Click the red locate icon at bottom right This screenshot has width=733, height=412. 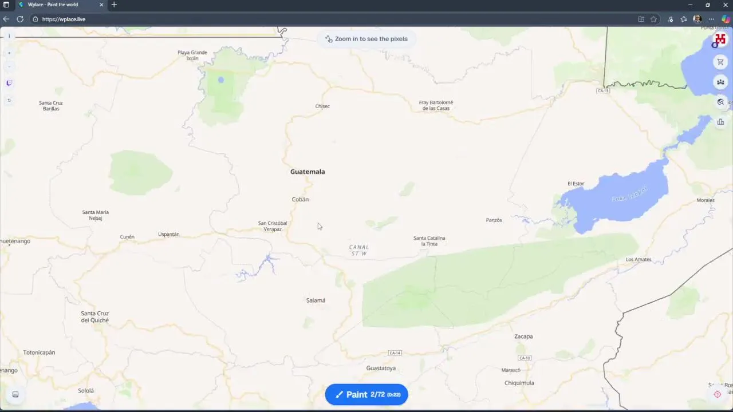tap(718, 394)
